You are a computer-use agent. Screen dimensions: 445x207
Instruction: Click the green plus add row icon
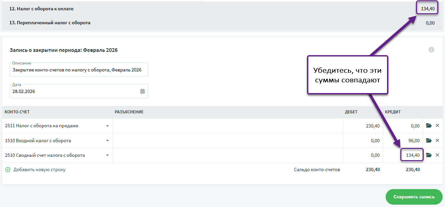[8, 169]
